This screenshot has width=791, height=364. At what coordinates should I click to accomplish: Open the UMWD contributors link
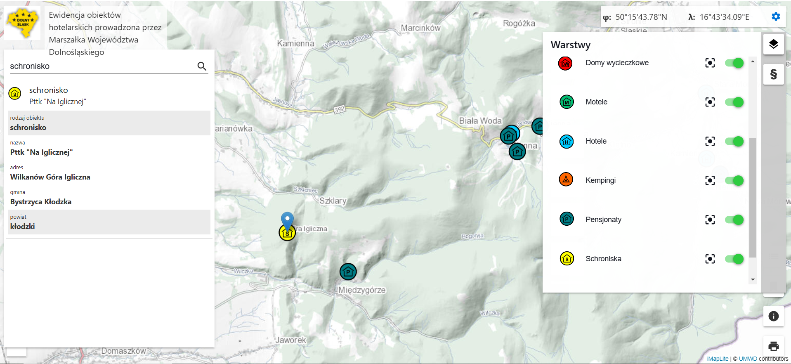point(748,359)
